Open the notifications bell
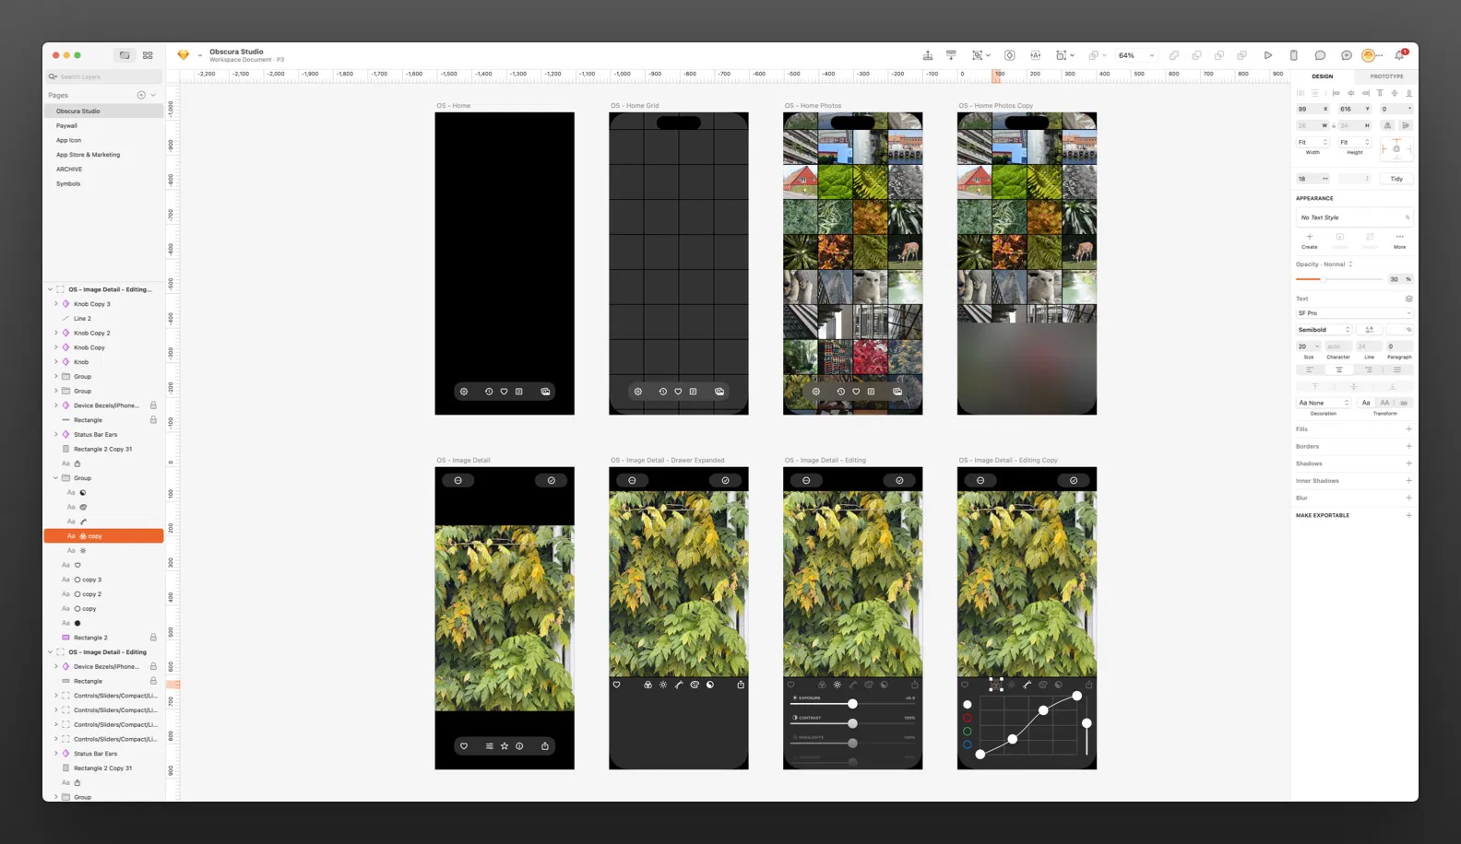This screenshot has width=1461, height=844. point(1399,55)
